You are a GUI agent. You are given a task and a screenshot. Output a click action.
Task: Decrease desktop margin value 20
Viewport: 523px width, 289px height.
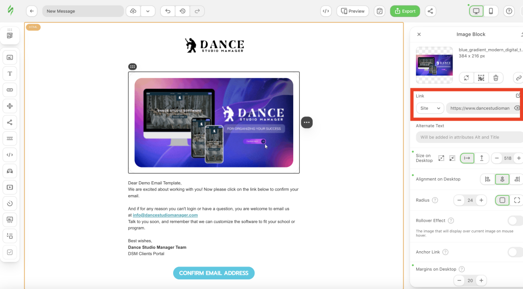click(x=459, y=280)
